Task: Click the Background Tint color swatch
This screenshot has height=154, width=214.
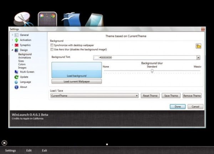Action: tap(96, 58)
